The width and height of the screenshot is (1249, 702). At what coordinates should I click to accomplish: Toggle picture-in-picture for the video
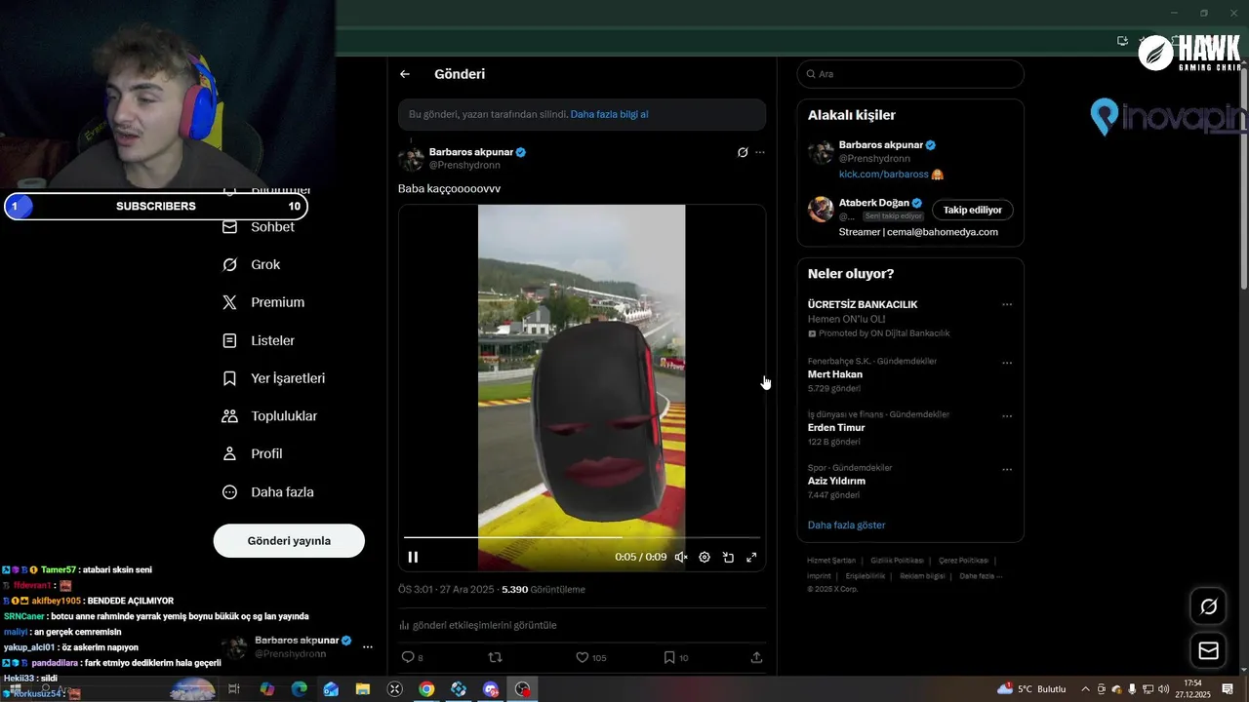tap(728, 557)
